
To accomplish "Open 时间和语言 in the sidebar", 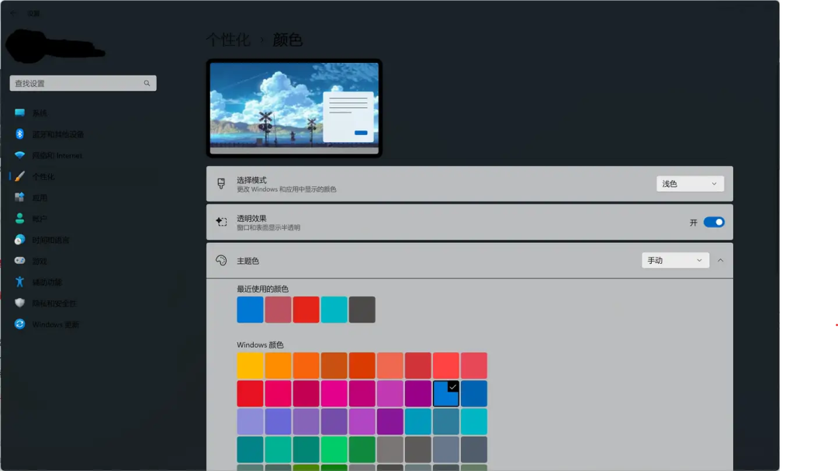I will (50, 241).
